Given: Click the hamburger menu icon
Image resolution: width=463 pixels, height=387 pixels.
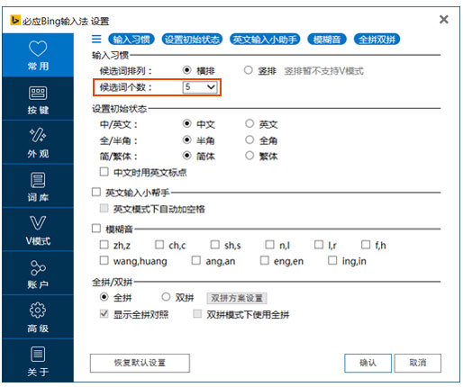Looking at the screenshot, I should pyautogui.click(x=96, y=39).
